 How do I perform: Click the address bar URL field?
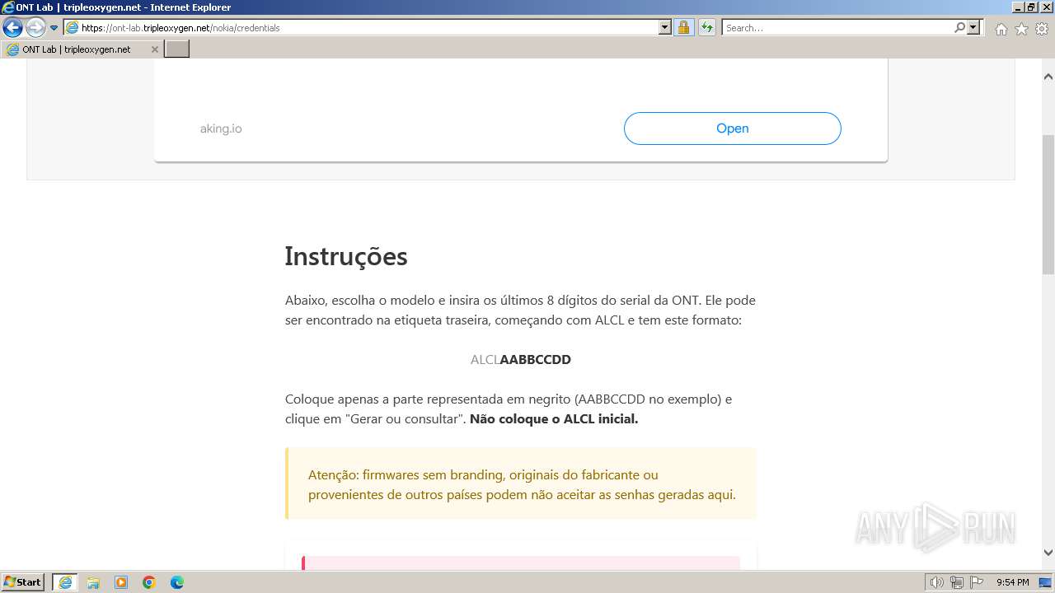(361, 28)
